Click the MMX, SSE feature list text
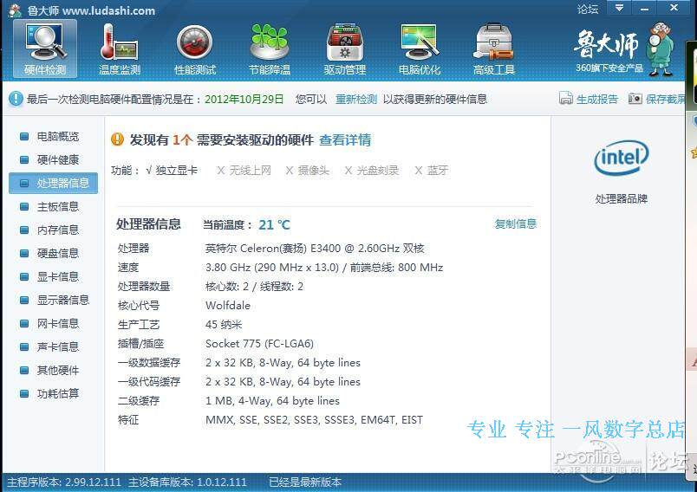The height and width of the screenshot is (492, 697). [x=315, y=420]
